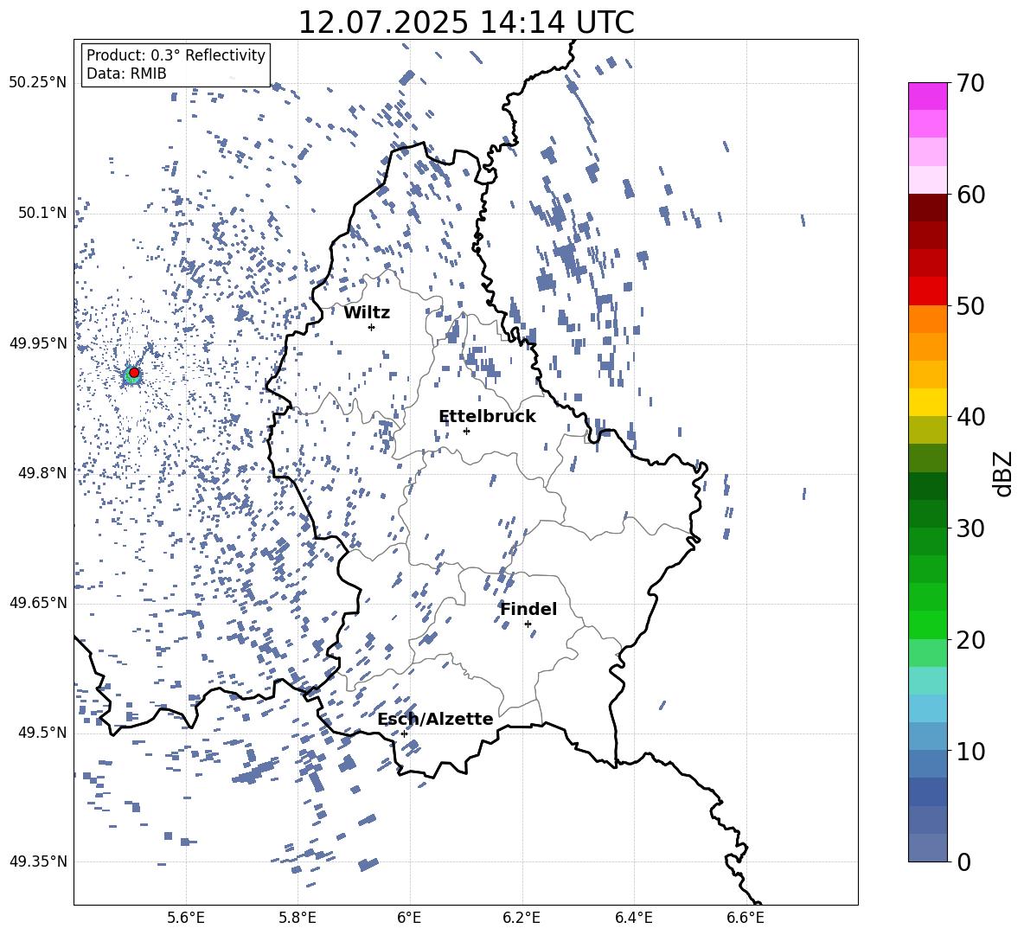Screen dimensions: 1024x935
Task: Click the bright green 20 dBZ swatch
Action: pyautogui.click(x=928, y=624)
